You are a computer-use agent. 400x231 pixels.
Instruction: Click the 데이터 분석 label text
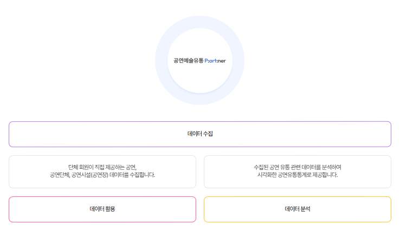point(298,209)
